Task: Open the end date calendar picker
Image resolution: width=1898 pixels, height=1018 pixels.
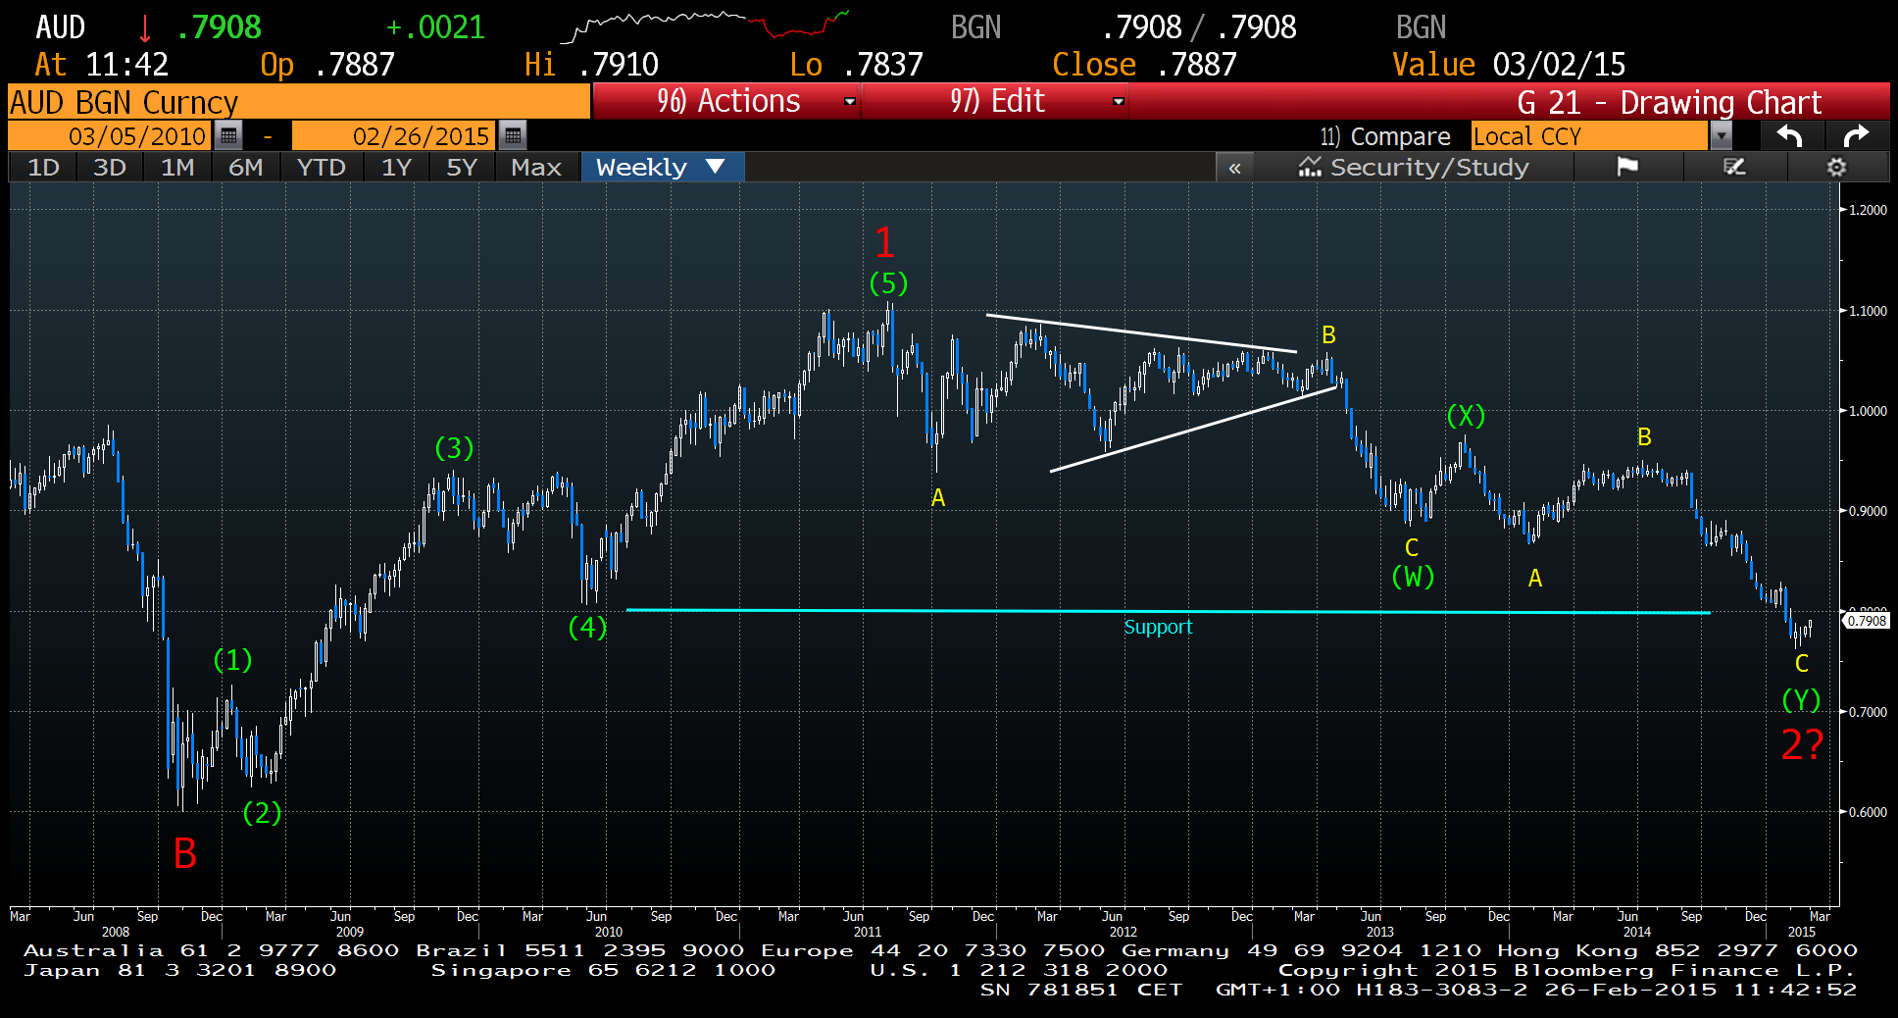Action: tap(512, 135)
